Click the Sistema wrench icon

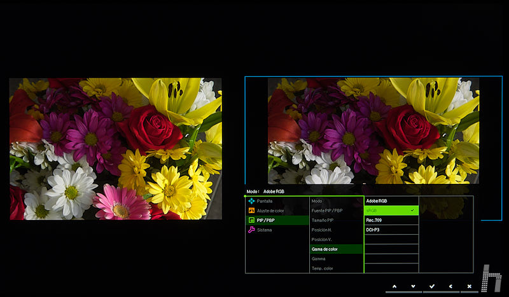tap(251, 230)
